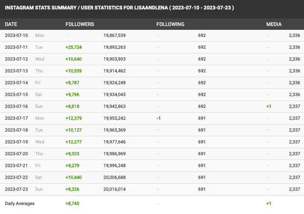304x214 pixels.
Task: Click follower total 19,986,969
Action: click(x=115, y=154)
